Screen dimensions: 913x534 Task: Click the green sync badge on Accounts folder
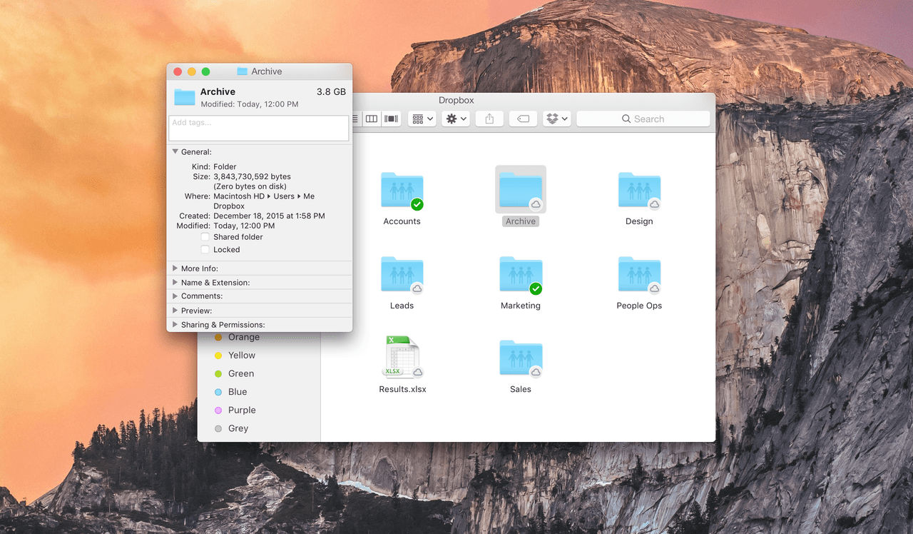coord(417,205)
